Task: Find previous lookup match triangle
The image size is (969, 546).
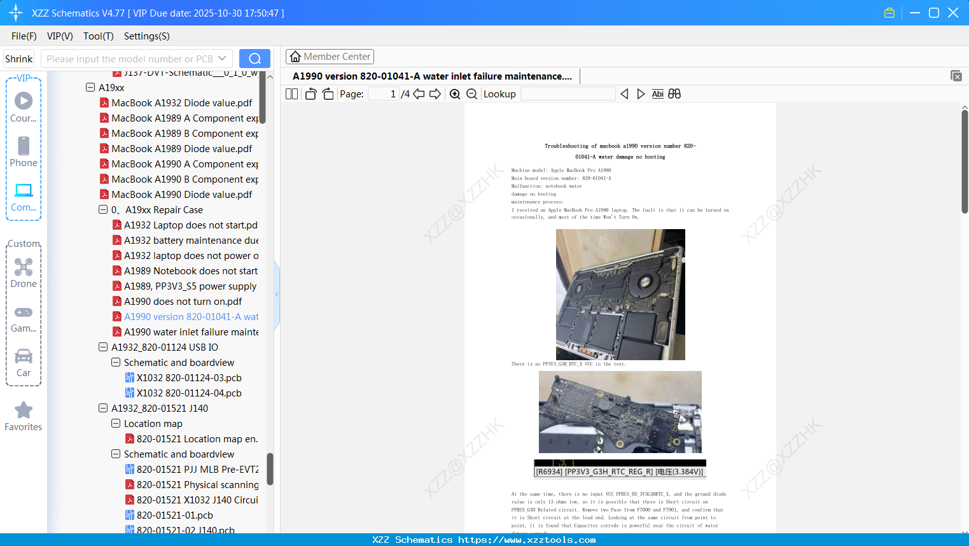Action: pyautogui.click(x=624, y=94)
